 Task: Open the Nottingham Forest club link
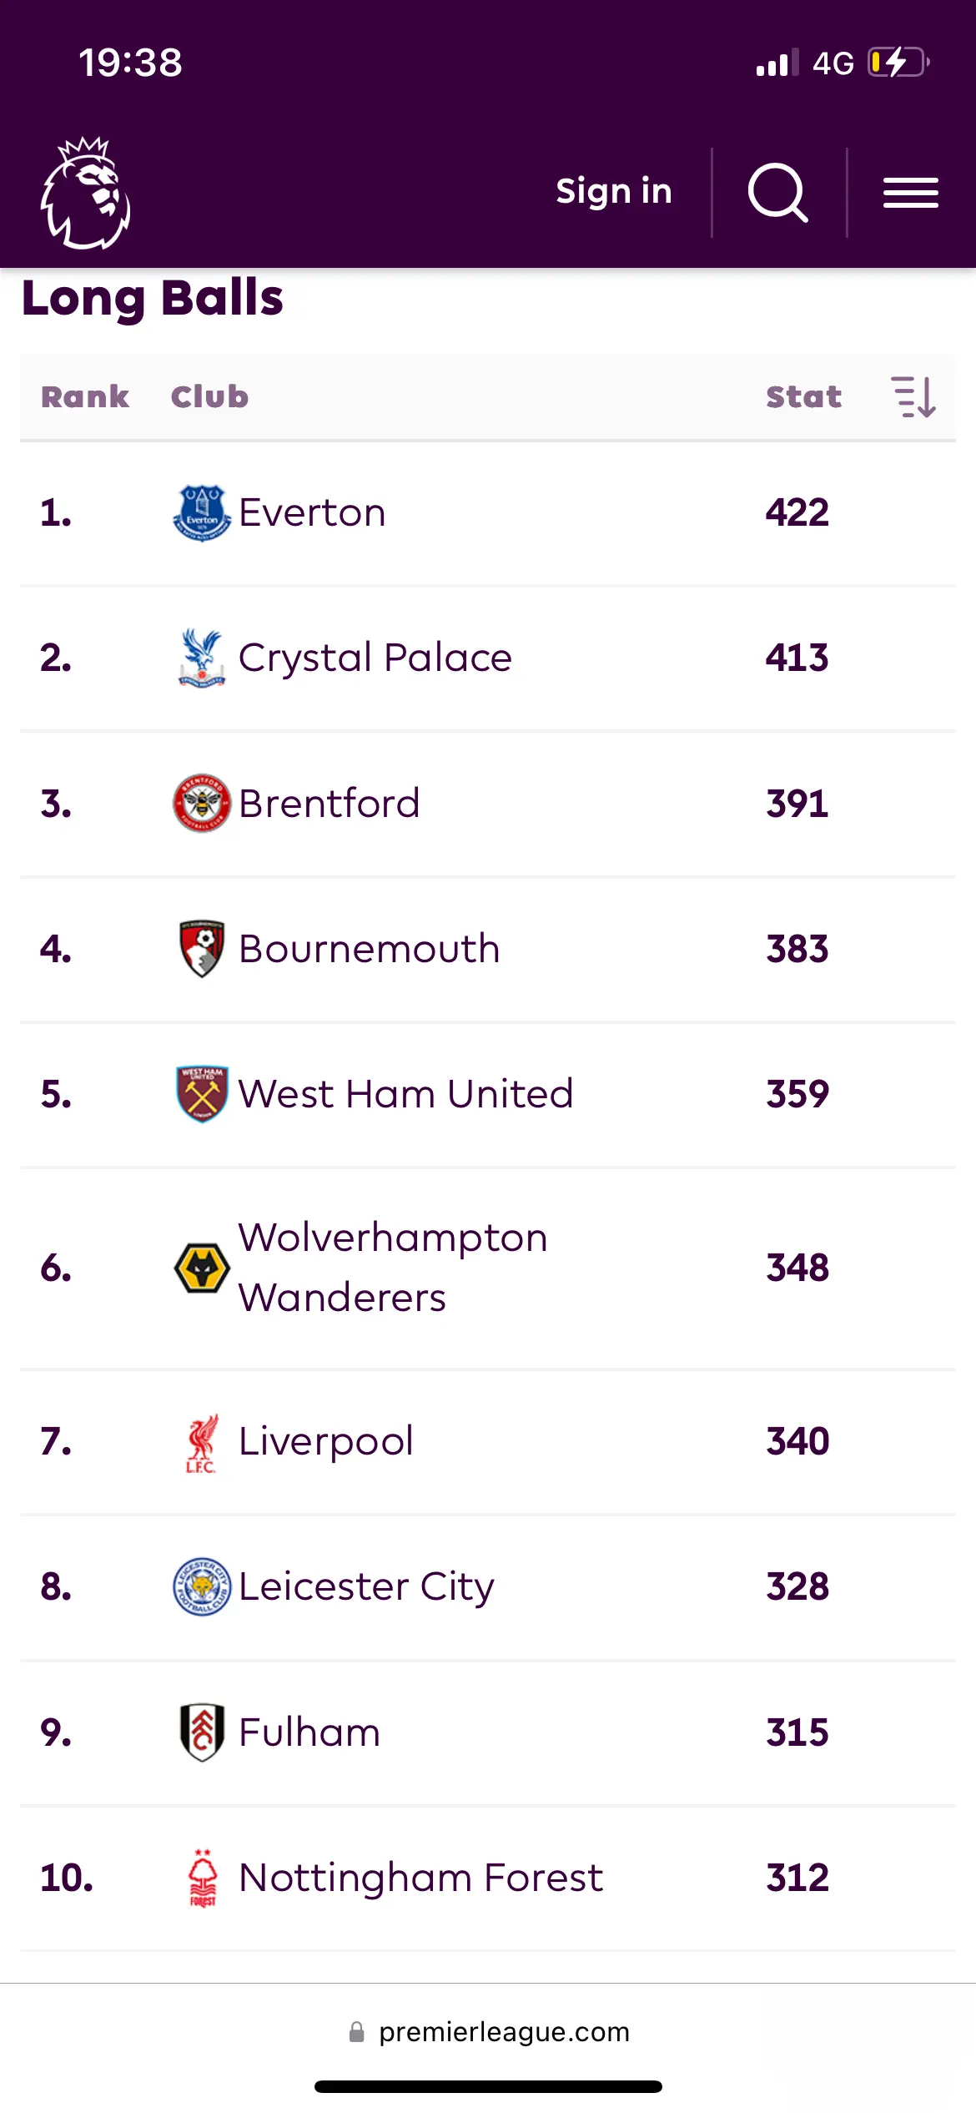tap(420, 1878)
